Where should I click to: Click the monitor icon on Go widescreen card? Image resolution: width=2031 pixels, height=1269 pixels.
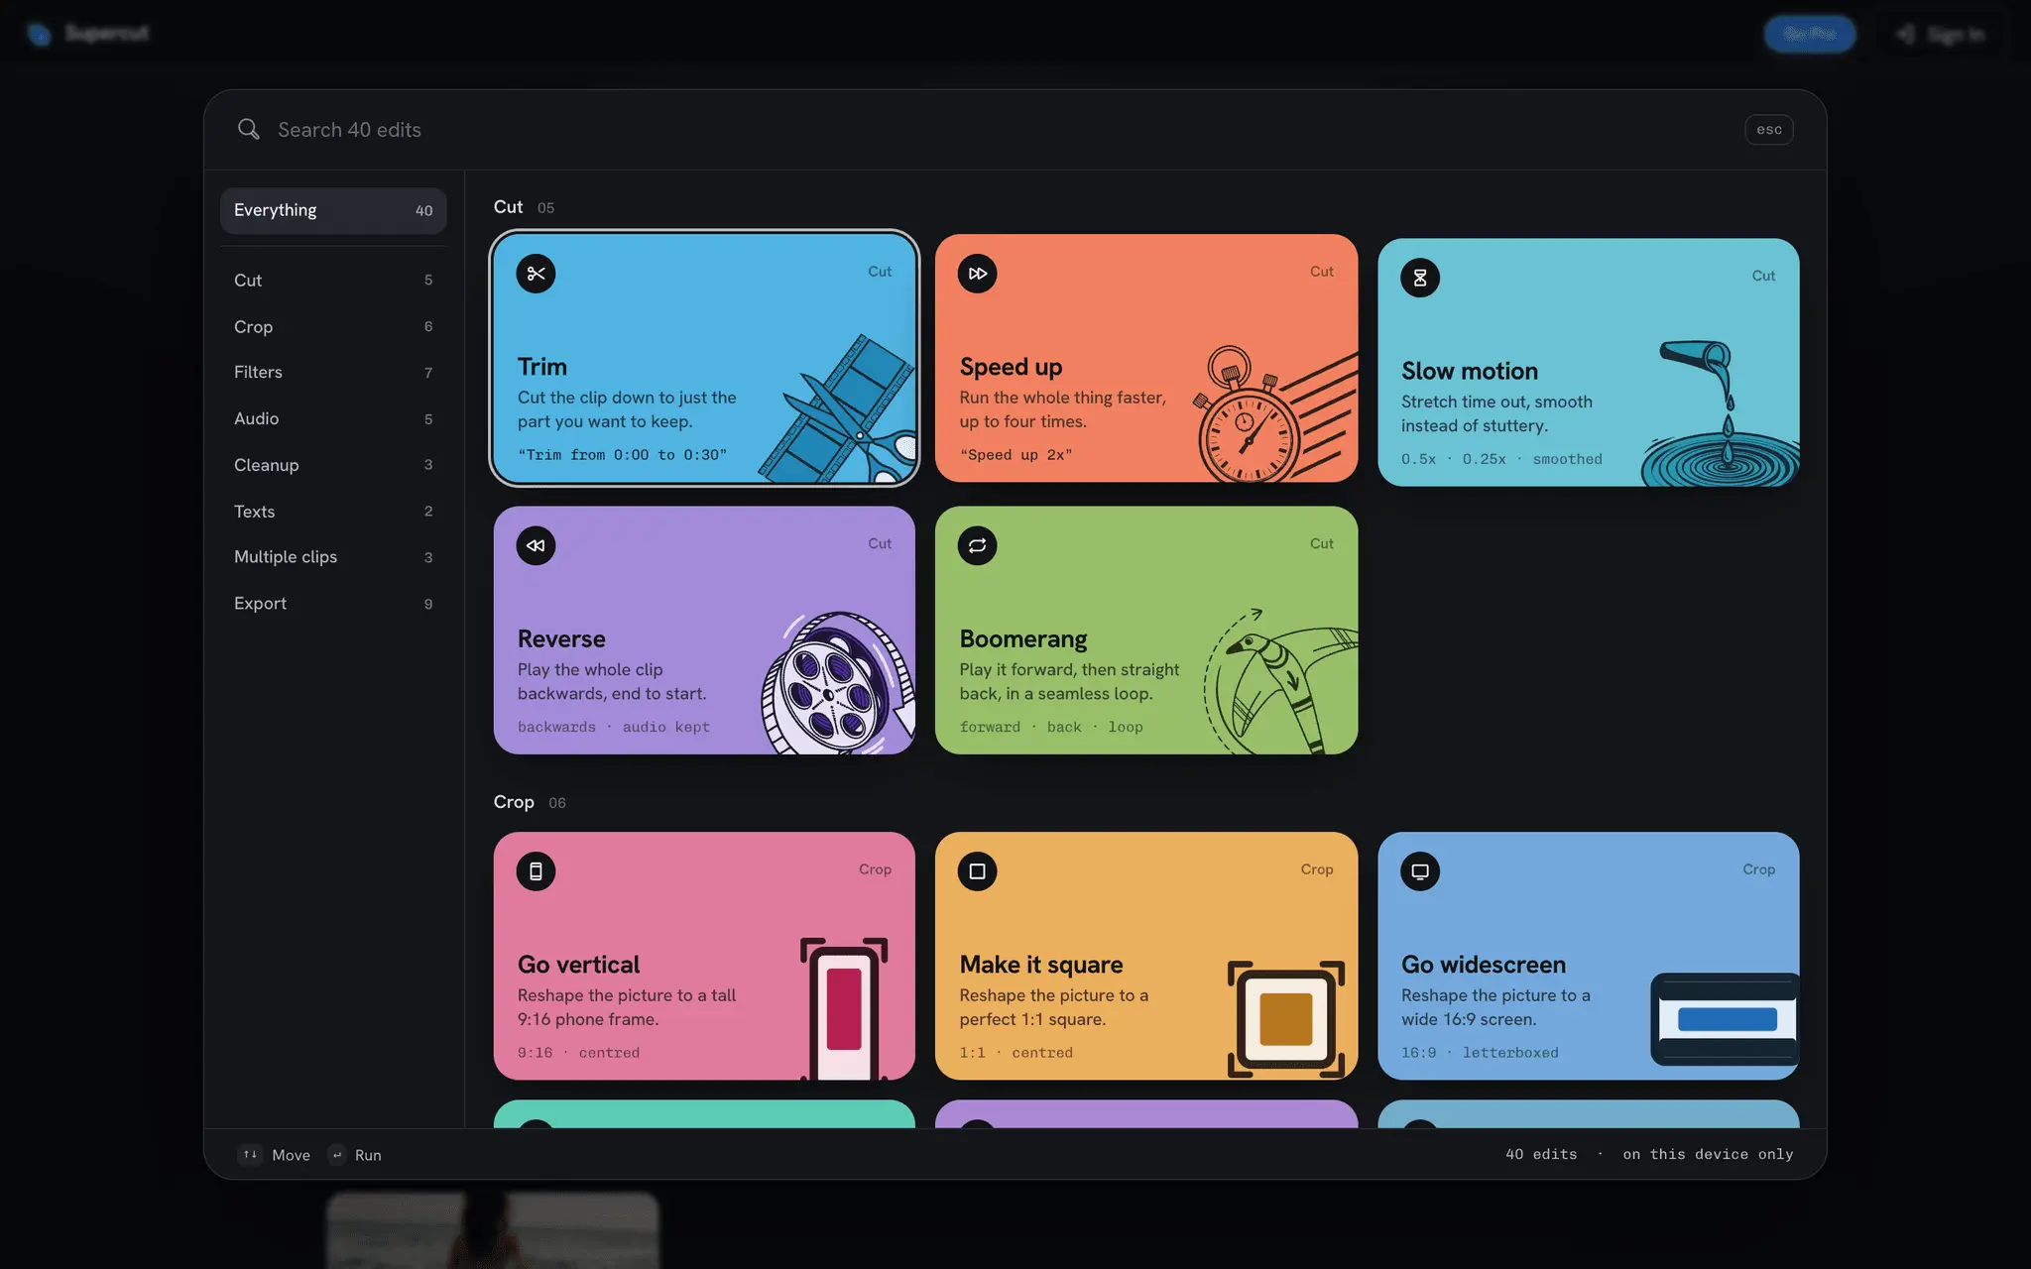click(x=1420, y=871)
